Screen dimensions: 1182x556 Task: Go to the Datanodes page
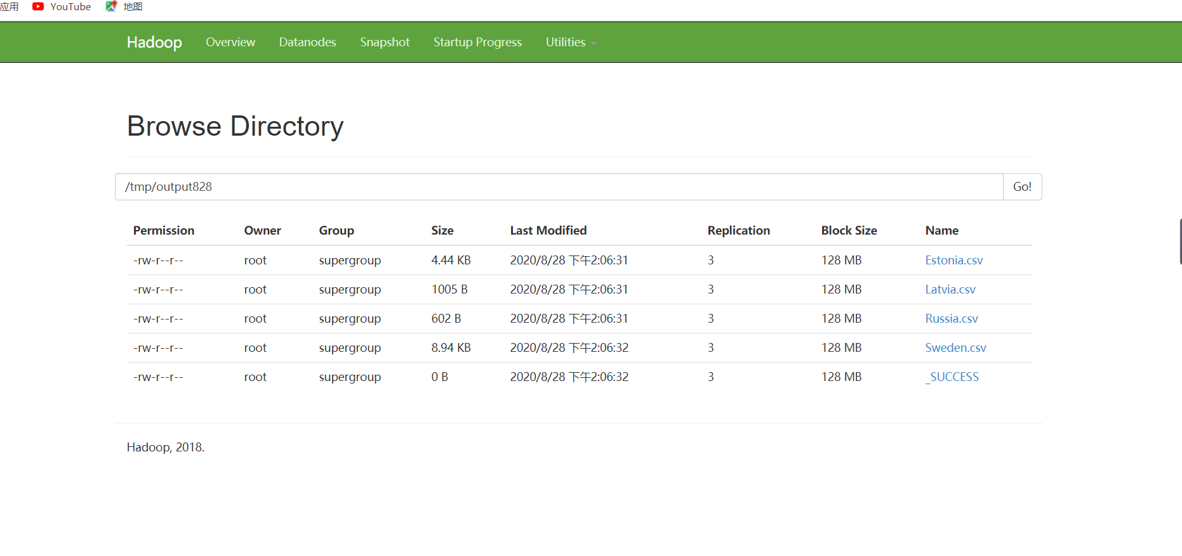click(307, 42)
